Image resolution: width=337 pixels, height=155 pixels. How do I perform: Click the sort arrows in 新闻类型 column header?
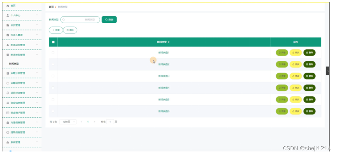pos(169,42)
